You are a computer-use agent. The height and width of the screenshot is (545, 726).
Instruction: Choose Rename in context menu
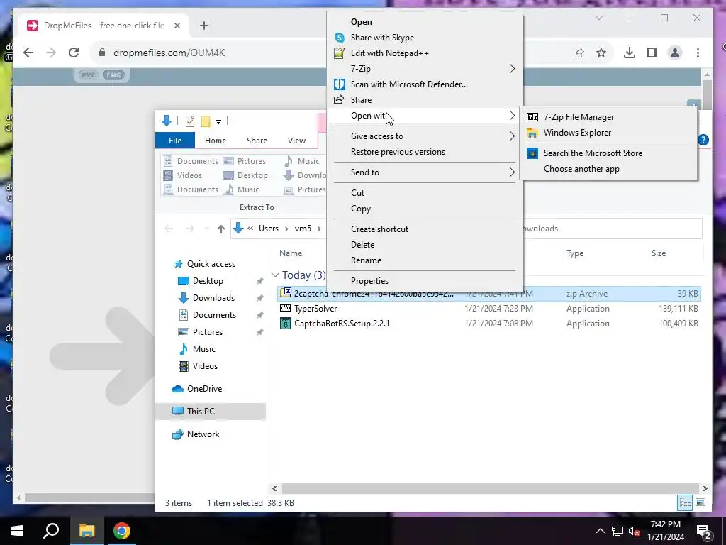coord(366,260)
